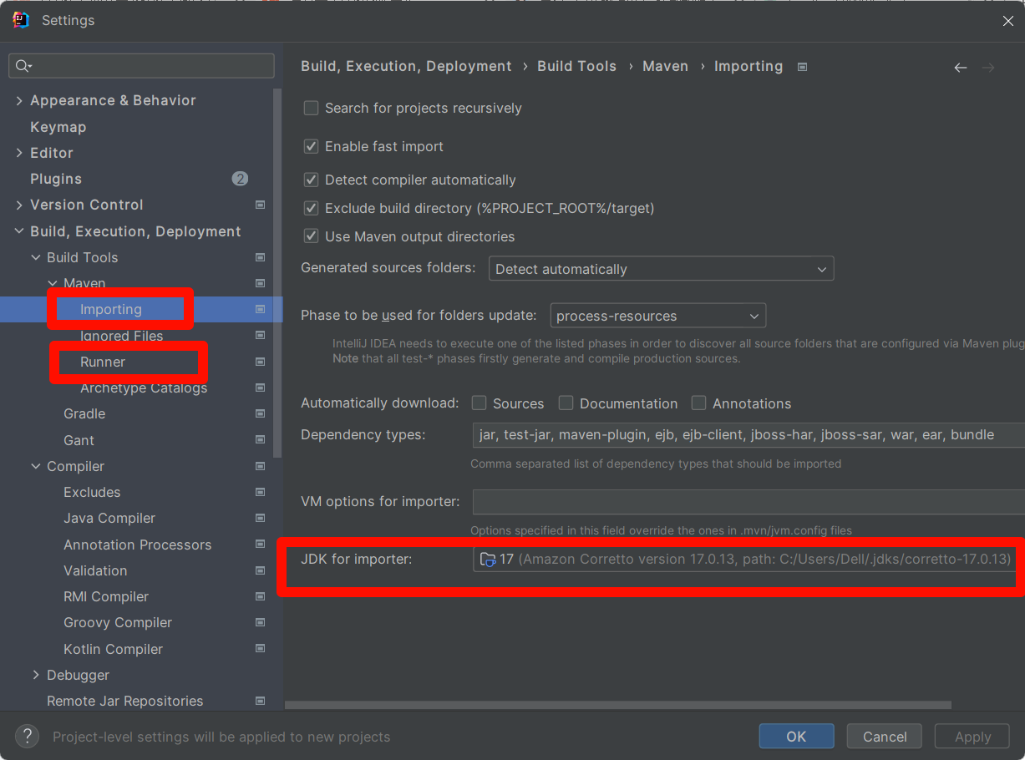Open the Keymap settings page
Image resolution: width=1025 pixels, height=760 pixels.
pyautogui.click(x=58, y=127)
